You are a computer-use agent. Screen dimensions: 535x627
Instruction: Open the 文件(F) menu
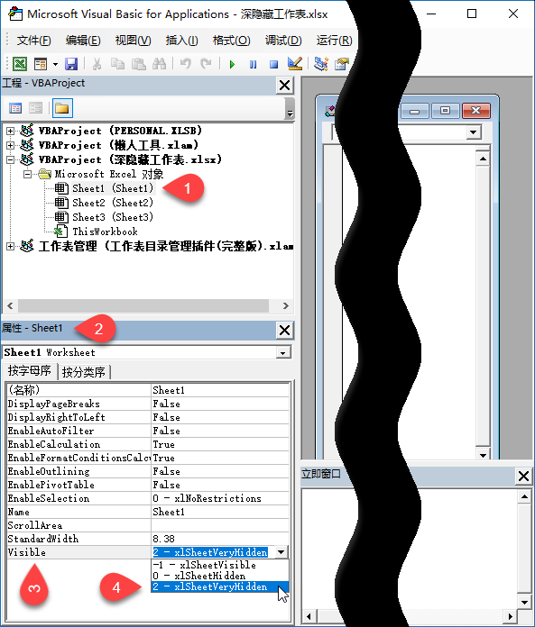tap(34, 41)
